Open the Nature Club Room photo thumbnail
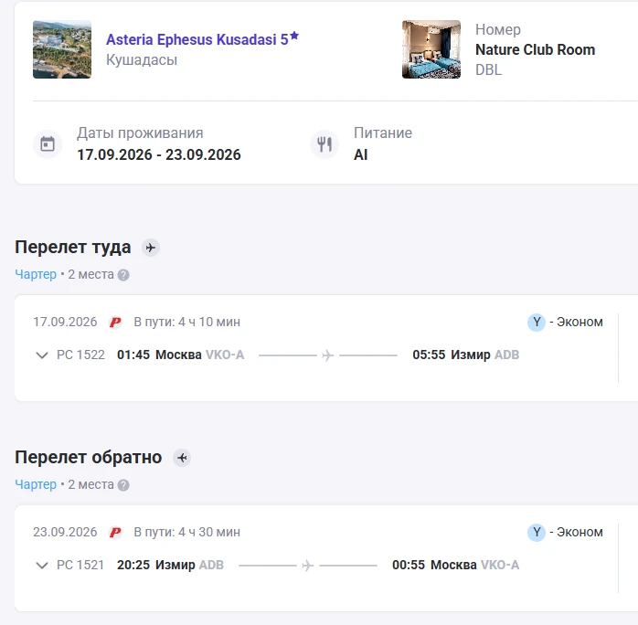 coord(431,49)
